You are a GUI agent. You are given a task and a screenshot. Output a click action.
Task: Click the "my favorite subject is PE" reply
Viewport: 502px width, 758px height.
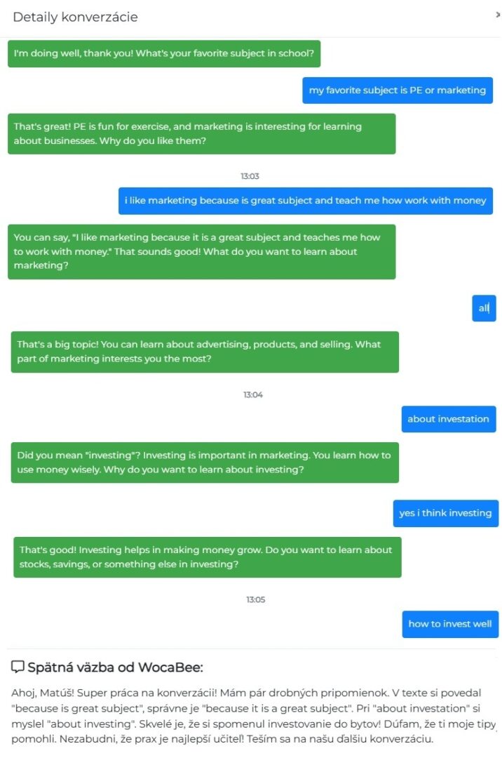398,90
